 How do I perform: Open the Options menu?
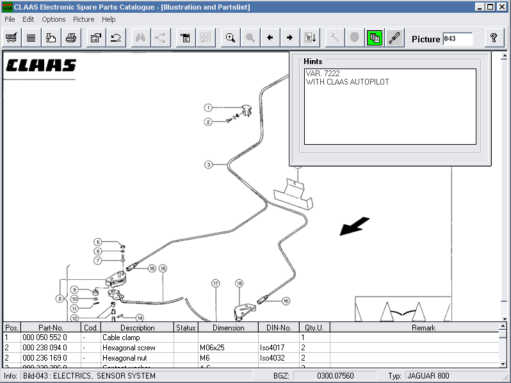pos(53,19)
